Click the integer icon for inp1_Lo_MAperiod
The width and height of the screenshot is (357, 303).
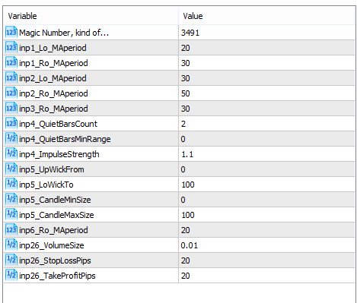[x=11, y=48]
